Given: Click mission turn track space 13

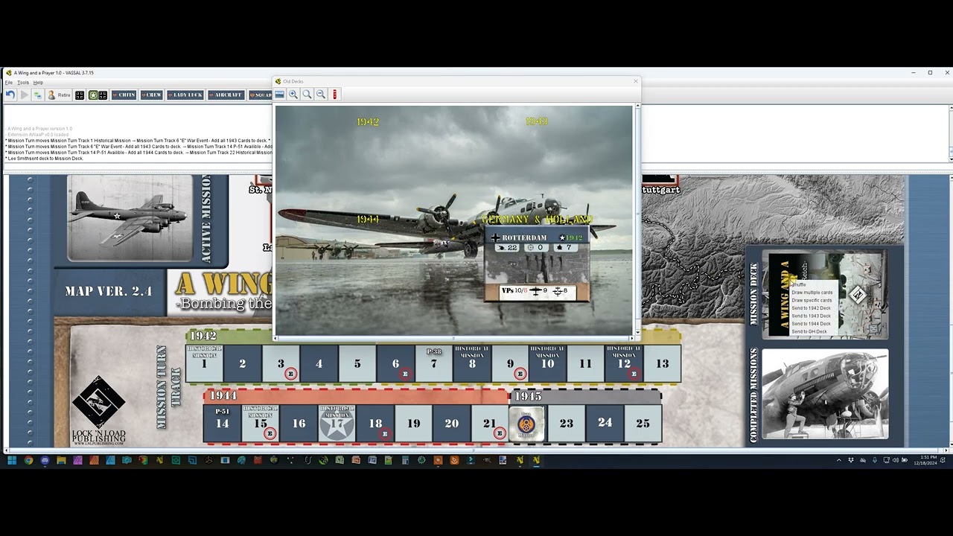Looking at the screenshot, I should click(x=662, y=363).
